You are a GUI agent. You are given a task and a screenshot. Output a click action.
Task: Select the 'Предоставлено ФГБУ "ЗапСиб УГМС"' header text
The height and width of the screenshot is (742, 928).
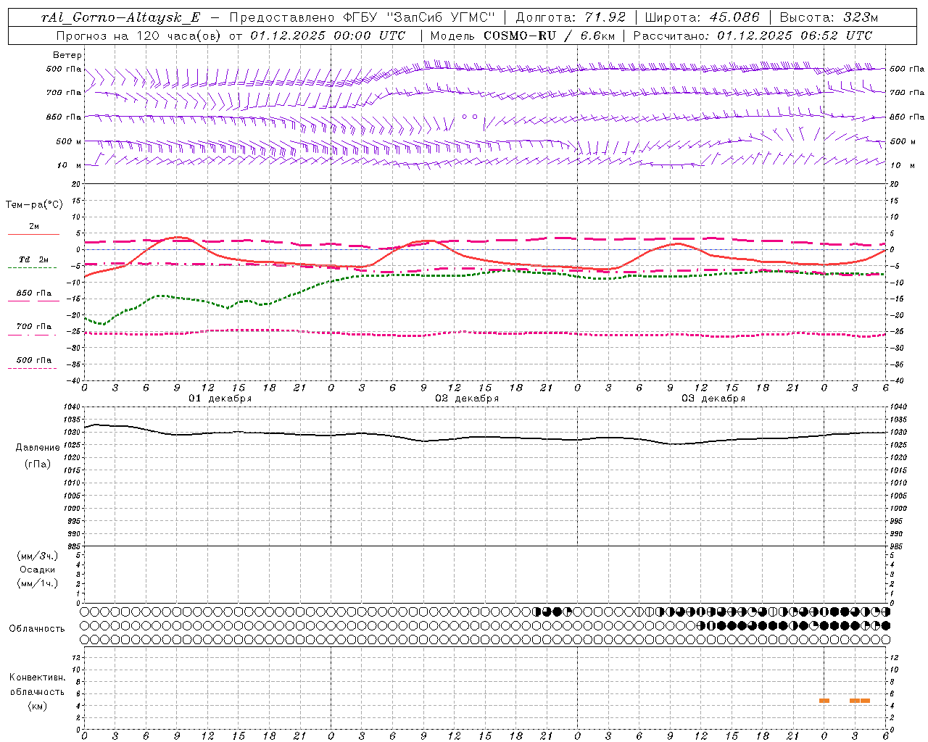pyautogui.click(x=362, y=17)
